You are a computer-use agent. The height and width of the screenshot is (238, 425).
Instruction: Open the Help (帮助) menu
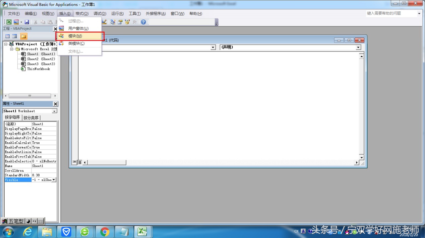pos(196,14)
